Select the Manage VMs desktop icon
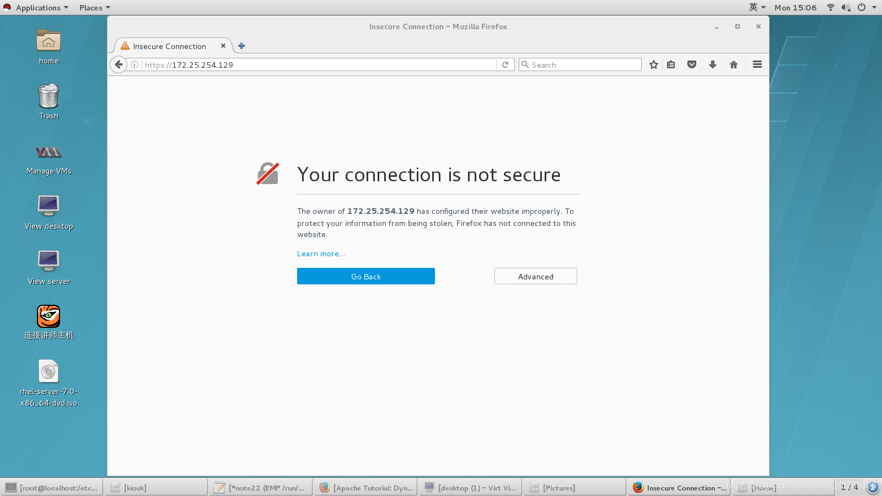 click(49, 159)
